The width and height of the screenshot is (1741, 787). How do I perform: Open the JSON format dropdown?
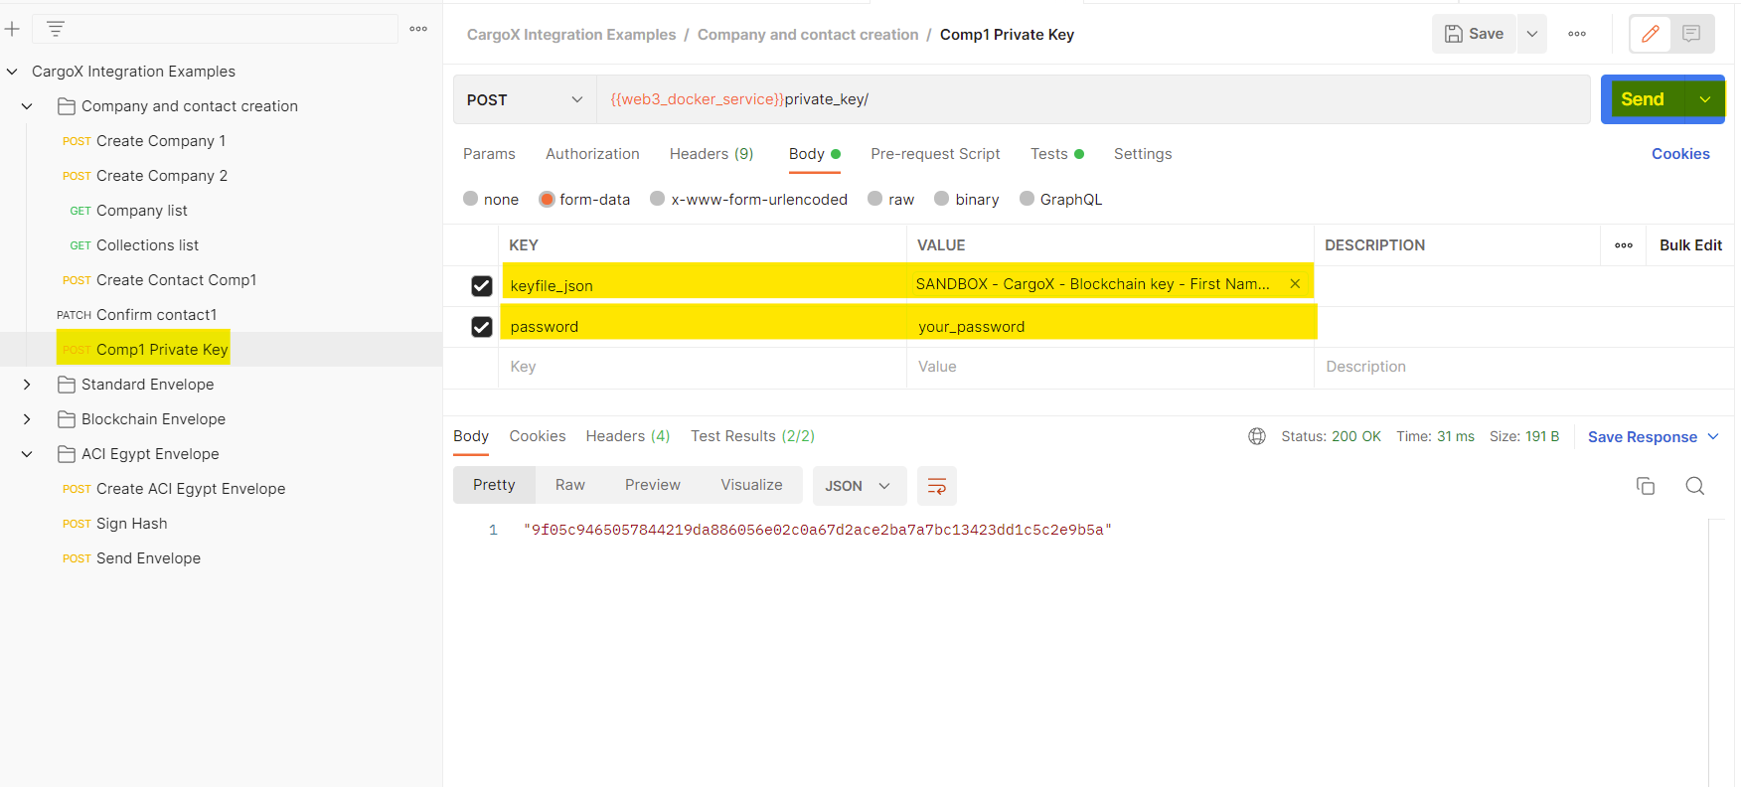pyautogui.click(x=860, y=486)
